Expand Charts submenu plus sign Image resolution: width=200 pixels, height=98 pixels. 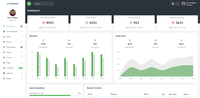point(22,57)
